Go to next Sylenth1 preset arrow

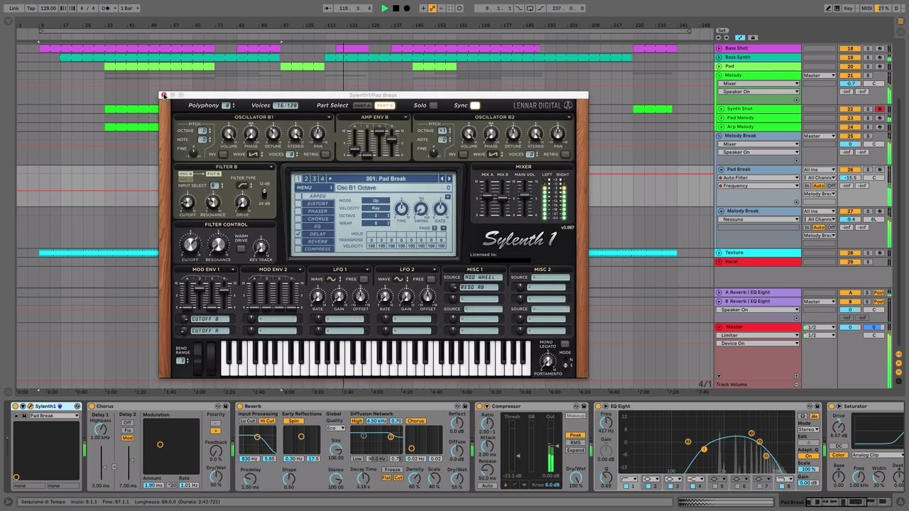[x=449, y=179]
